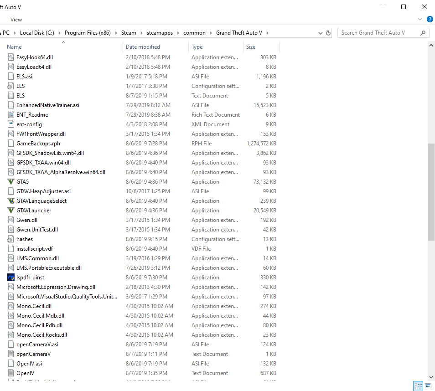Click the Mono.Cecil.dll file icon

(x=11, y=306)
